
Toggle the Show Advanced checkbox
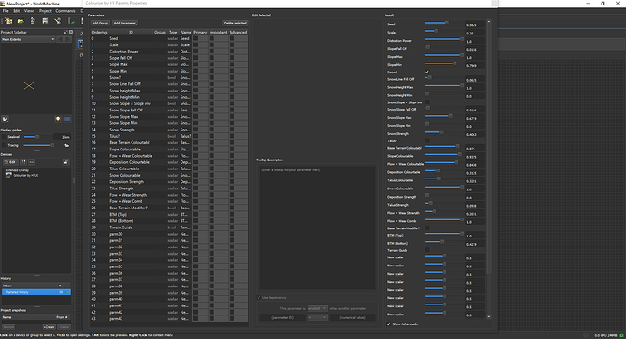pyautogui.click(x=389, y=324)
